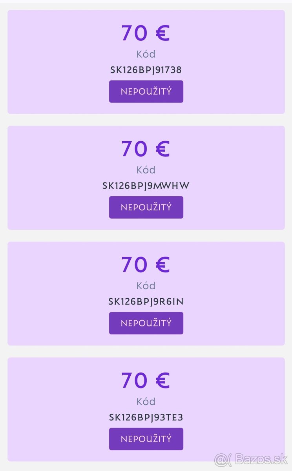This screenshot has width=292, height=471.
Task: Select 70 € price above code SK126BPJ9R6IN
Action: click(145, 265)
